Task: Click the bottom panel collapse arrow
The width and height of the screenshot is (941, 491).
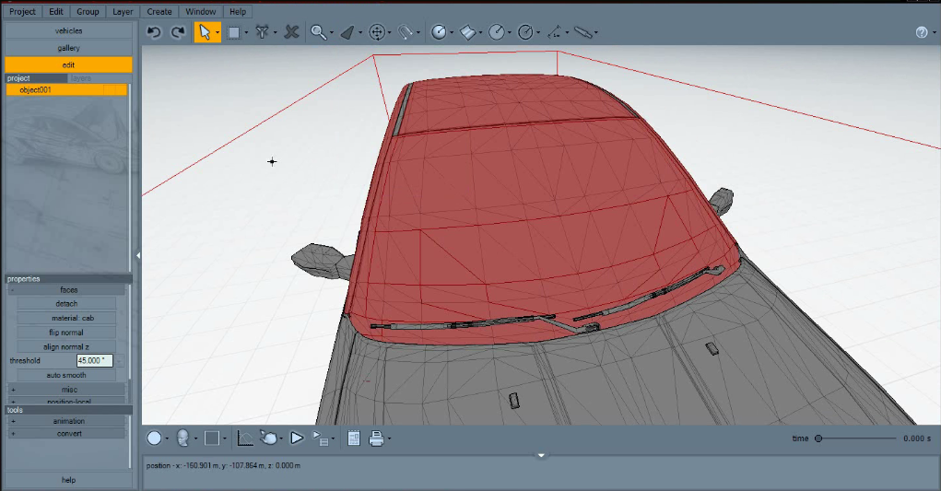Action: tap(541, 456)
